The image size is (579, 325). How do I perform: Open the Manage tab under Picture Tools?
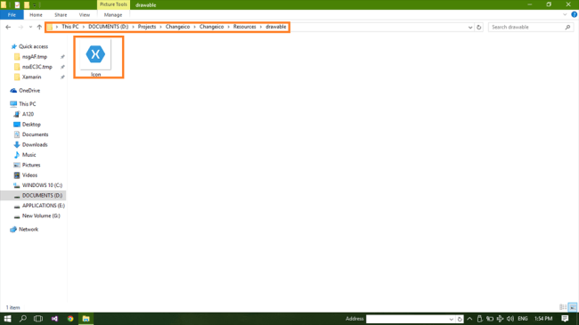click(113, 15)
